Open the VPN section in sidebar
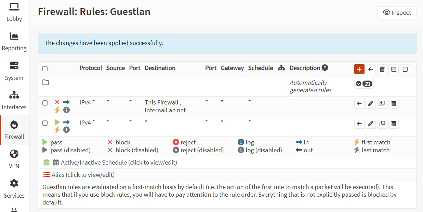 14,159
